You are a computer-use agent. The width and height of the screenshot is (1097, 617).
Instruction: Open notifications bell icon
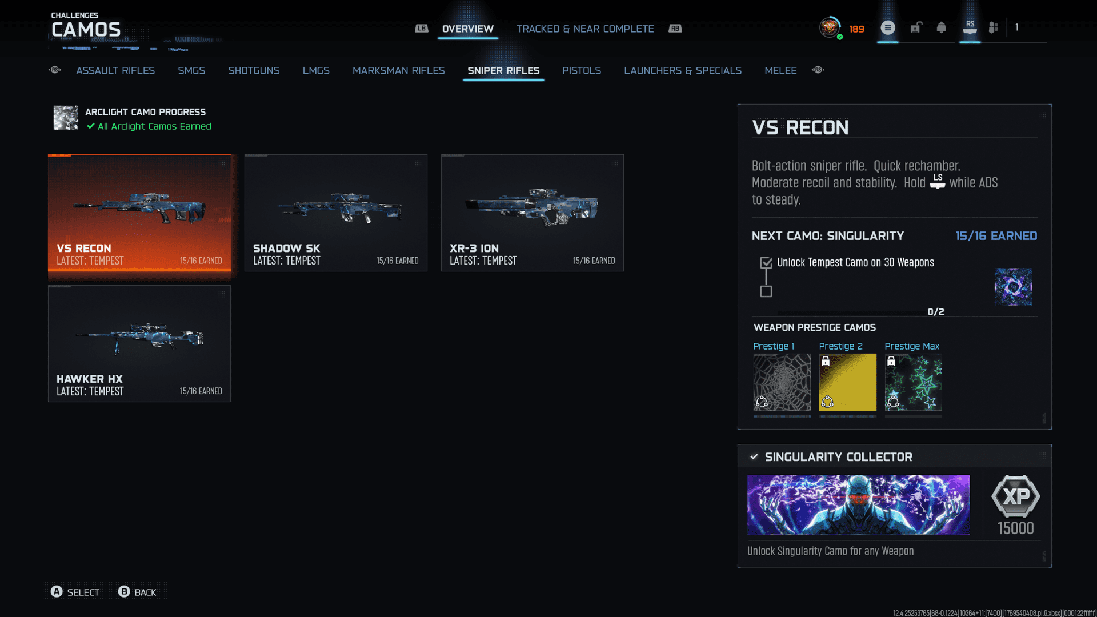pos(941,27)
